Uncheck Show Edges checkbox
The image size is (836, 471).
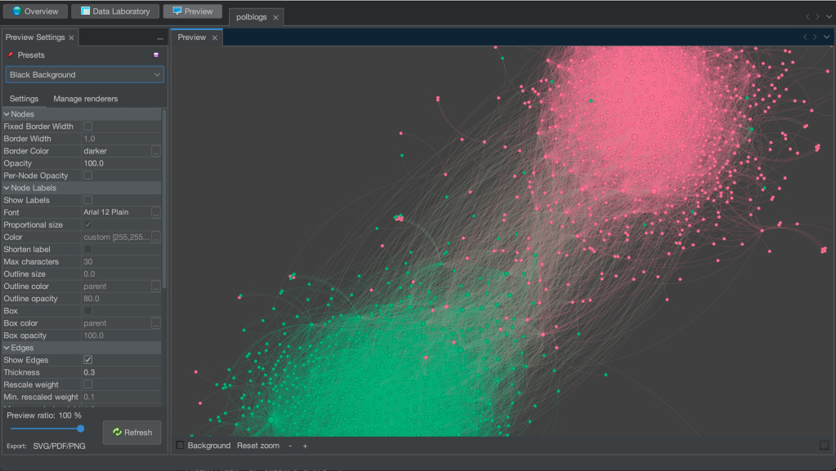pos(88,360)
